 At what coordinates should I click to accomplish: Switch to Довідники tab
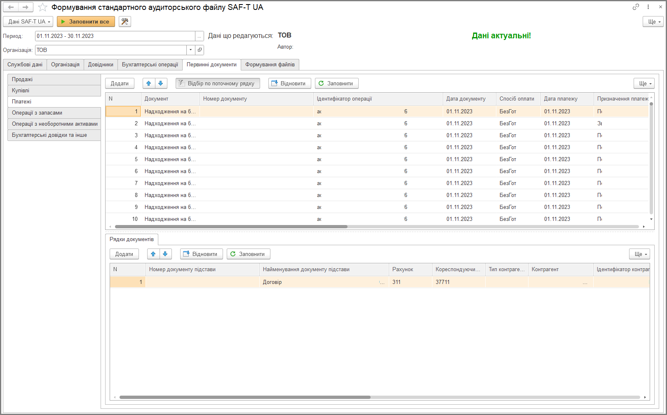pos(101,65)
